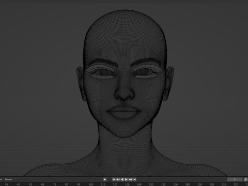
Task: Click frame 200 on the timeline ruler
Action: [212, 184]
